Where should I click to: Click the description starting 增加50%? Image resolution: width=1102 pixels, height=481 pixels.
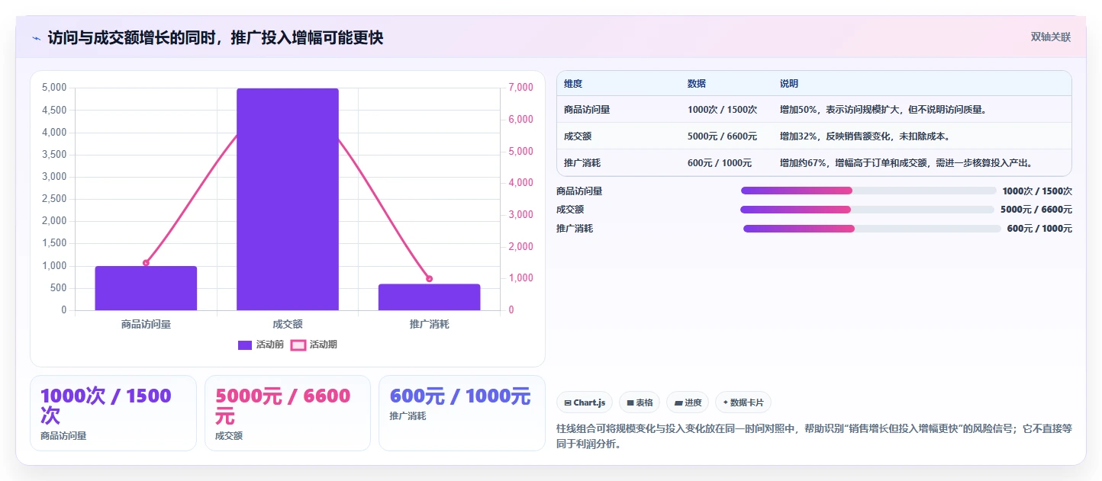coord(884,110)
